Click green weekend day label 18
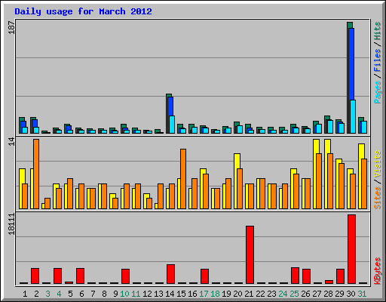Viewport: 386px width, 302px height. click(x=215, y=294)
